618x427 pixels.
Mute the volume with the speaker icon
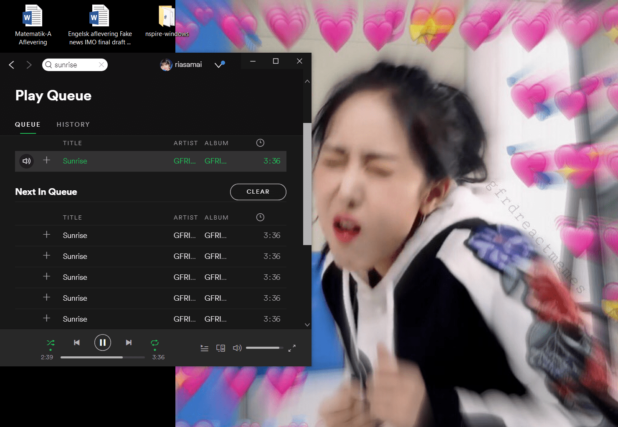pos(237,348)
